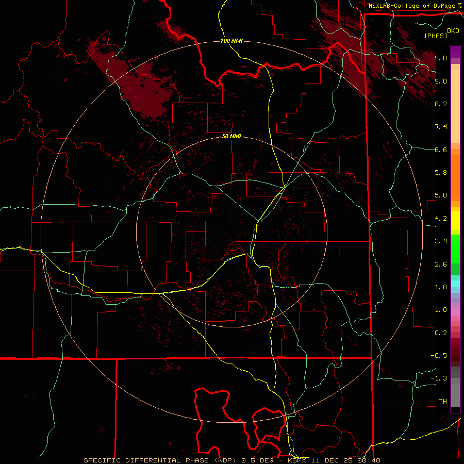Click the 2.6 value on the color scale
Viewport: 464px width, 464px height.
(441, 264)
